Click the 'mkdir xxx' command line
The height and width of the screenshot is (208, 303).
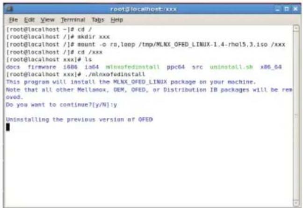(58, 37)
